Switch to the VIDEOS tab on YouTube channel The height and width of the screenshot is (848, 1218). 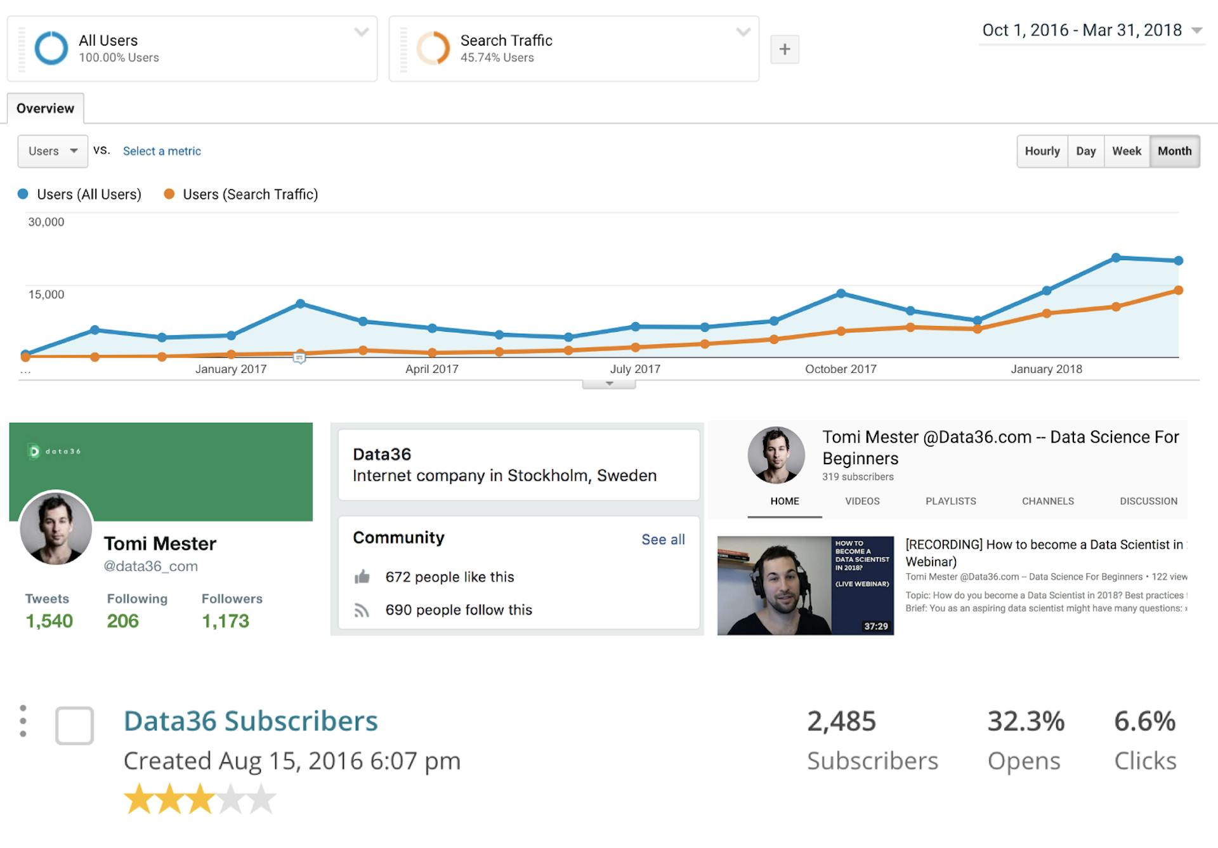coord(861,501)
